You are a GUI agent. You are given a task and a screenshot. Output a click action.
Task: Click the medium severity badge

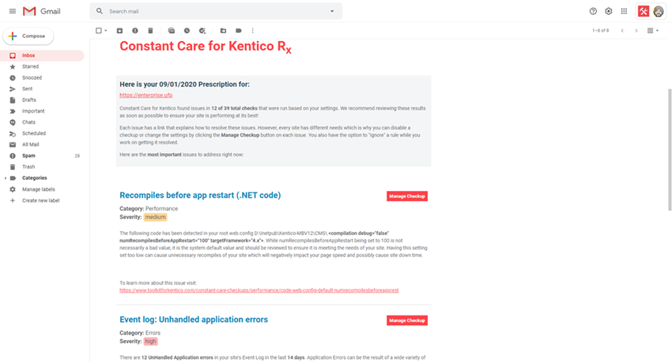(155, 217)
